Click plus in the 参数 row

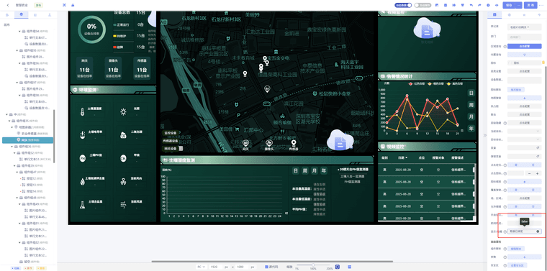(524, 257)
